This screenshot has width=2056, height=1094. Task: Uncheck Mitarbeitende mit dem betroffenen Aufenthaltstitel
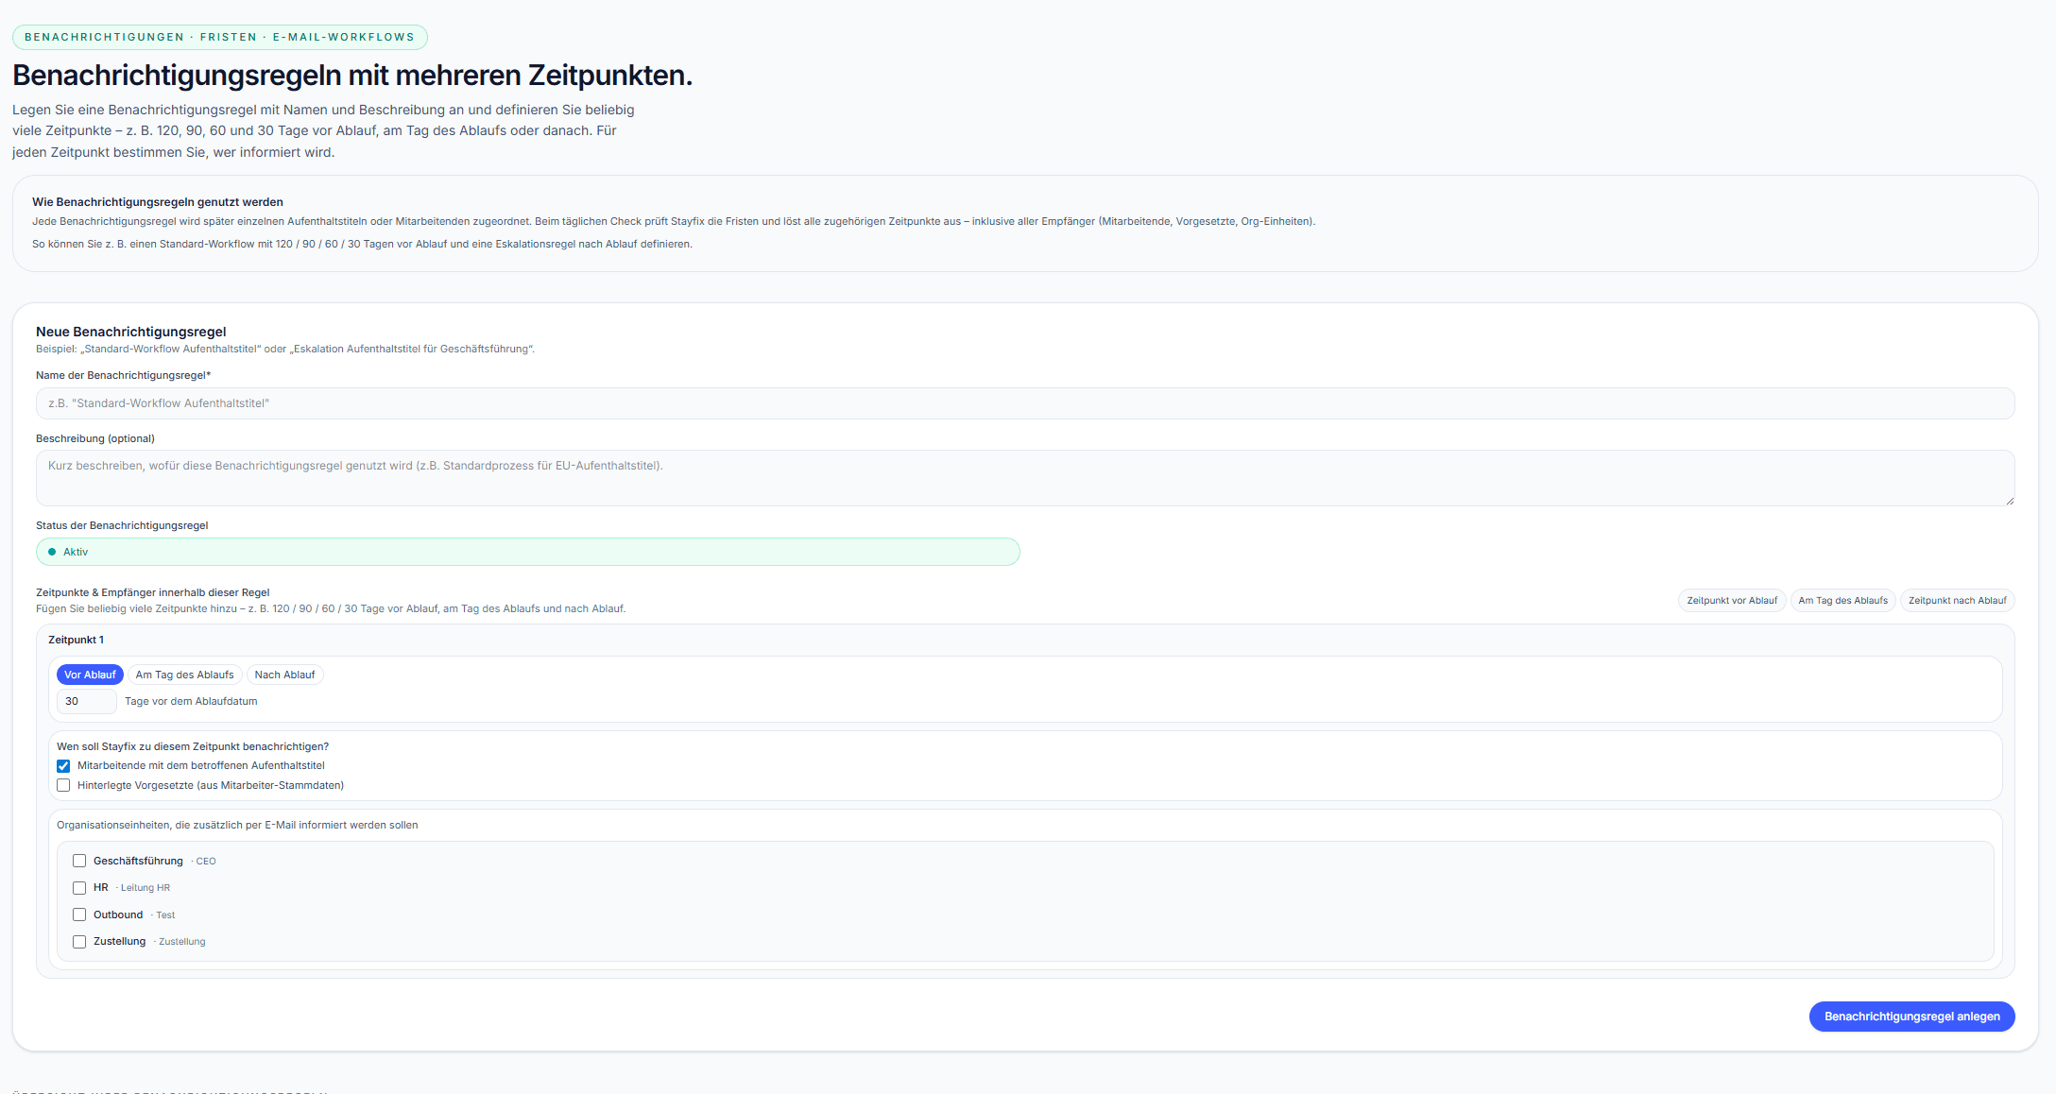tap(63, 766)
